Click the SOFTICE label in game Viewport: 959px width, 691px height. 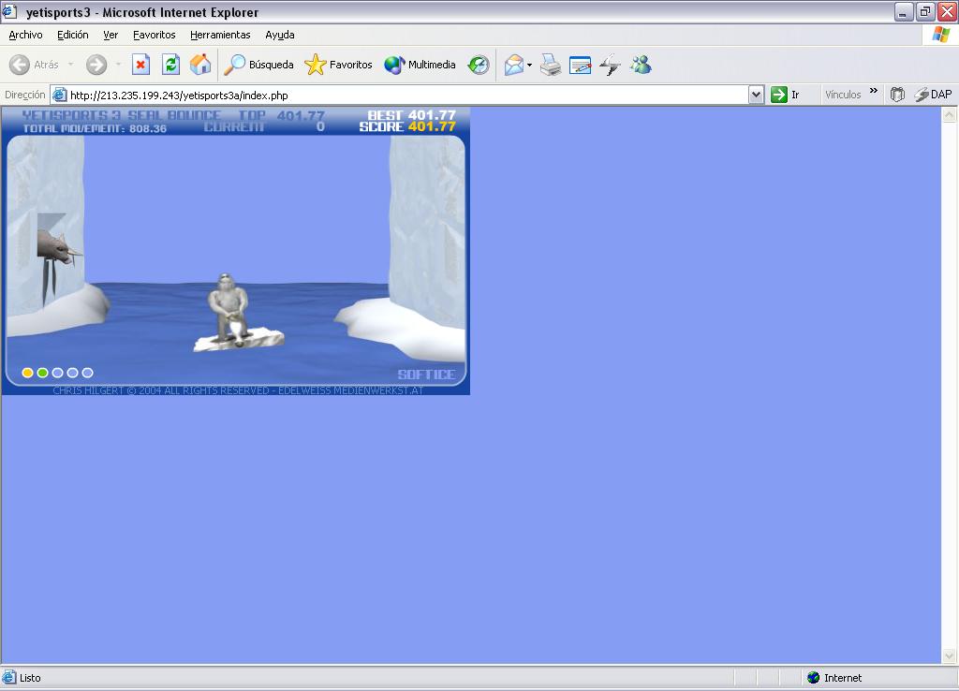pyautogui.click(x=426, y=375)
